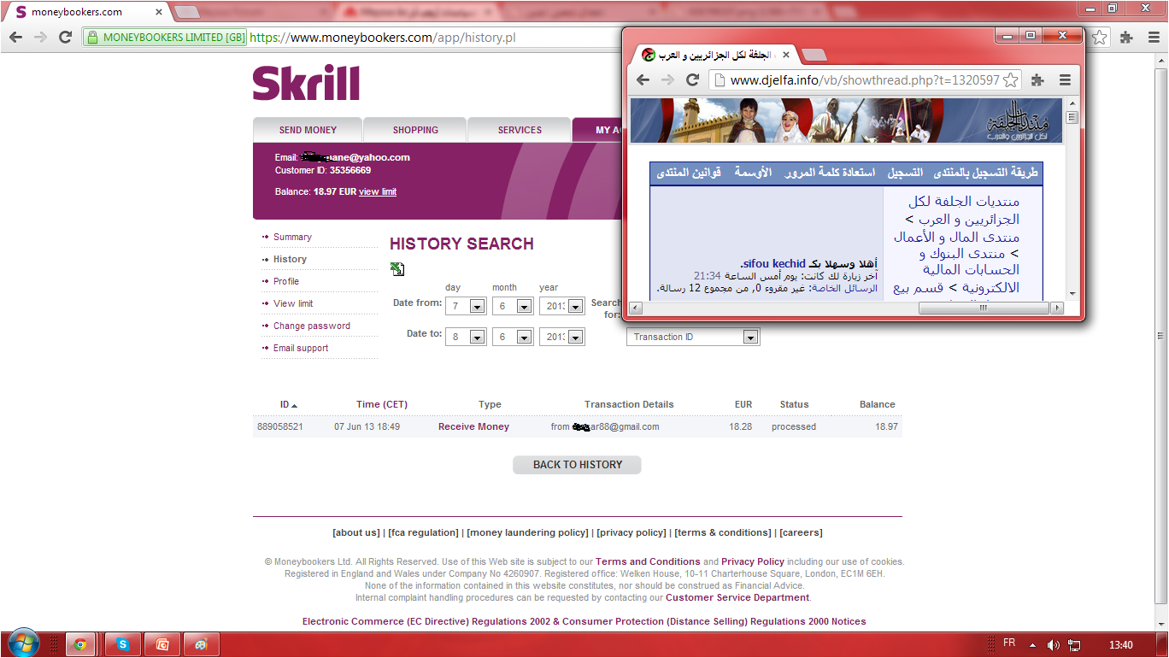Screen dimensions: 1169x658
Task: Click Customer Service Department link
Action: (737, 597)
